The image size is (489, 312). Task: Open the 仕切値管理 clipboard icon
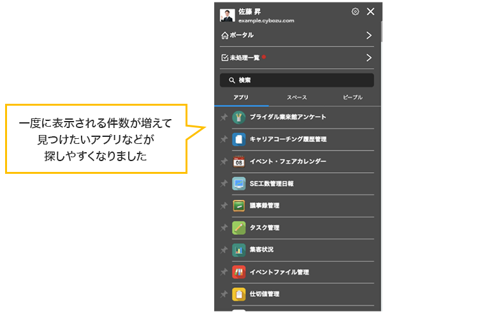click(239, 294)
